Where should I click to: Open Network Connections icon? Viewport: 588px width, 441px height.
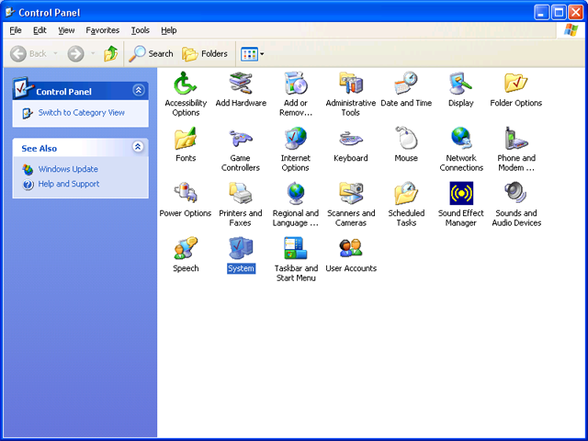click(460, 140)
